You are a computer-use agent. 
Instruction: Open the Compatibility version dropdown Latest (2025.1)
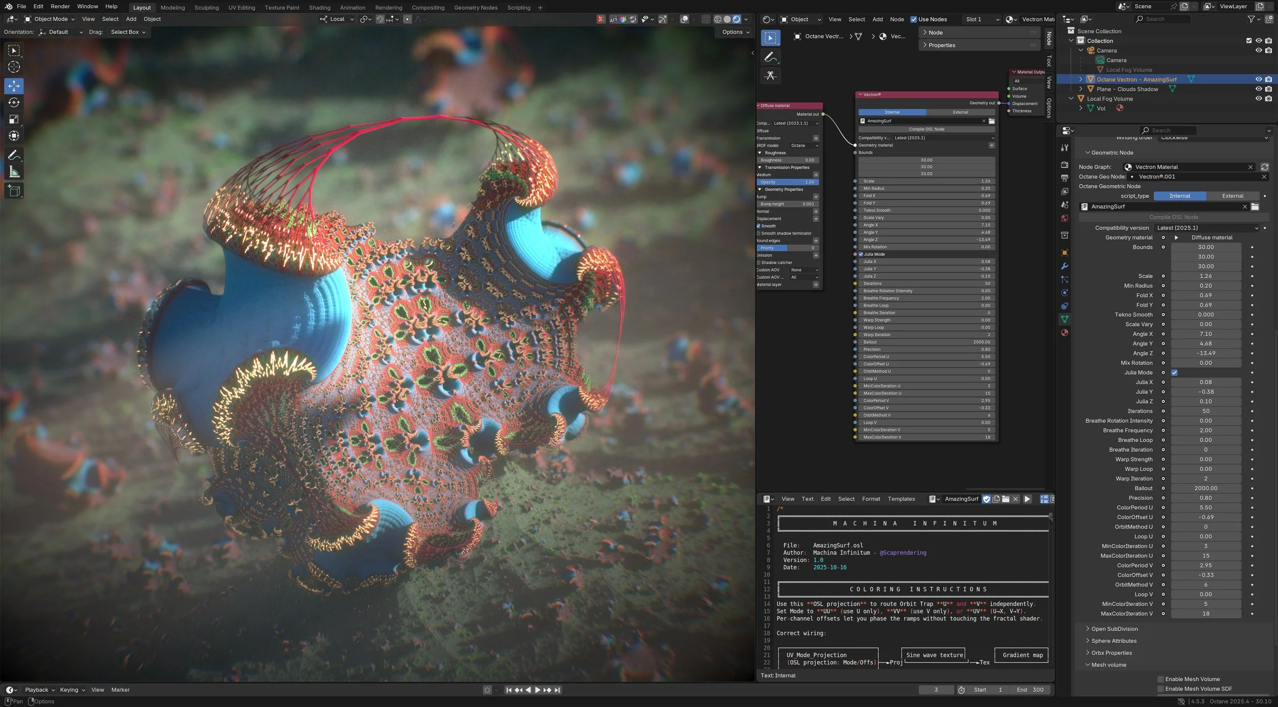click(x=1206, y=228)
